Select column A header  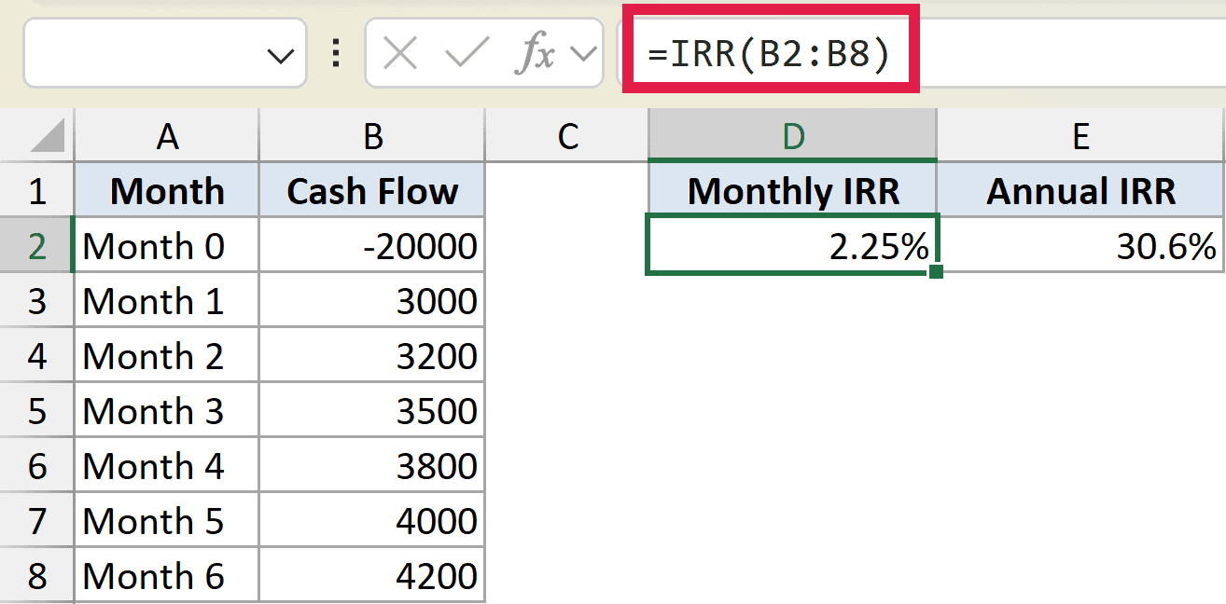pos(167,136)
